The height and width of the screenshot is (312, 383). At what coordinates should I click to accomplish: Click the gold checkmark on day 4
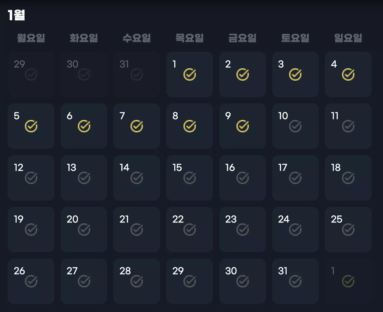pos(348,74)
